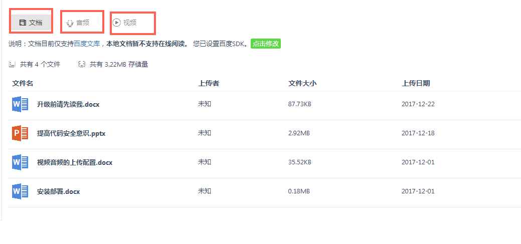The width and height of the screenshot is (521, 244).
Task: Click the file count icon near 共有 4 个文件
Action: pyautogui.click(x=13, y=65)
